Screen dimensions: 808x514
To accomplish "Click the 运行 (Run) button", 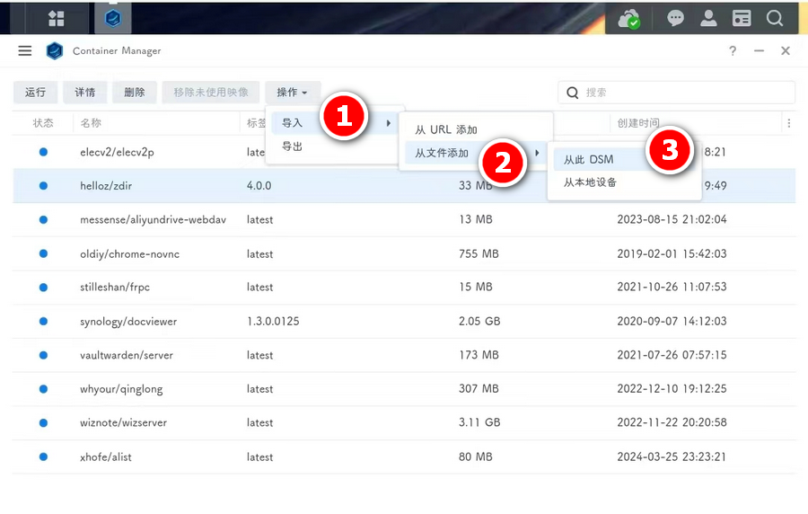I will click(x=35, y=93).
